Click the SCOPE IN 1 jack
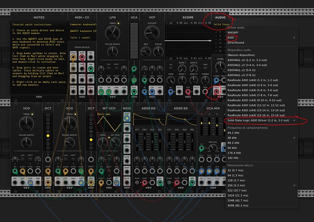Viewport: 314px width, 222px height. pyautogui.click(x=171, y=92)
